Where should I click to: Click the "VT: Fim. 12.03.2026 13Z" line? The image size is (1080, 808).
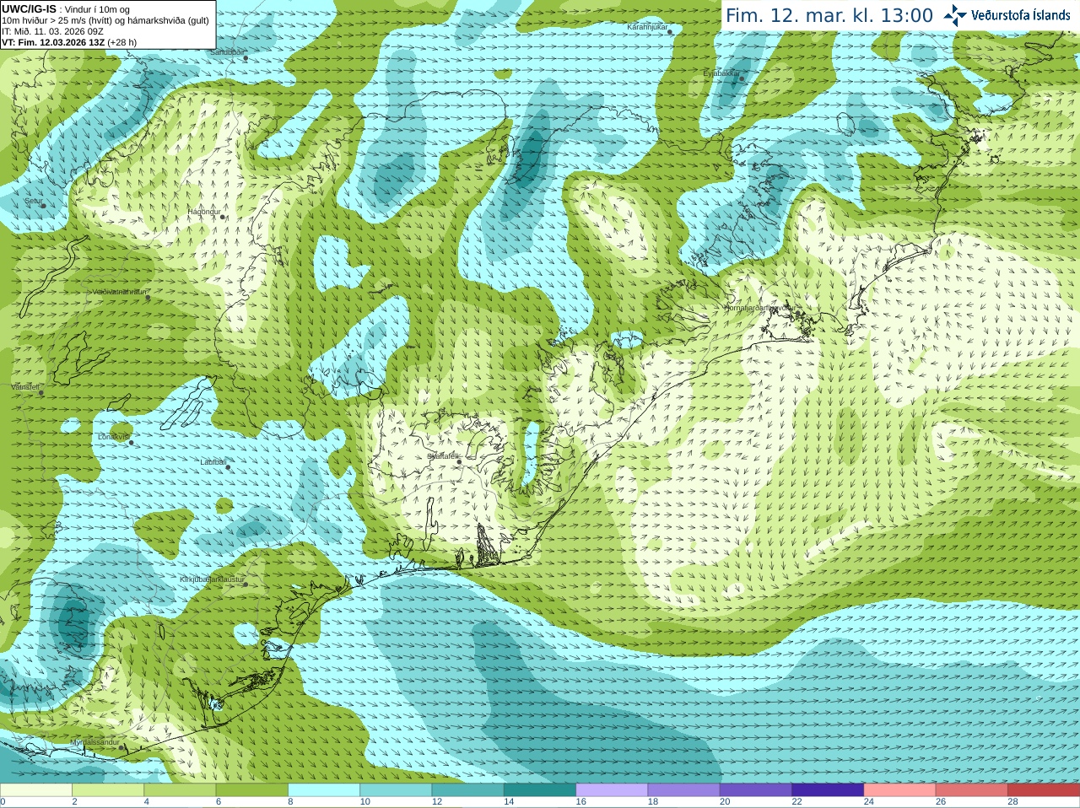click(x=69, y=42)
